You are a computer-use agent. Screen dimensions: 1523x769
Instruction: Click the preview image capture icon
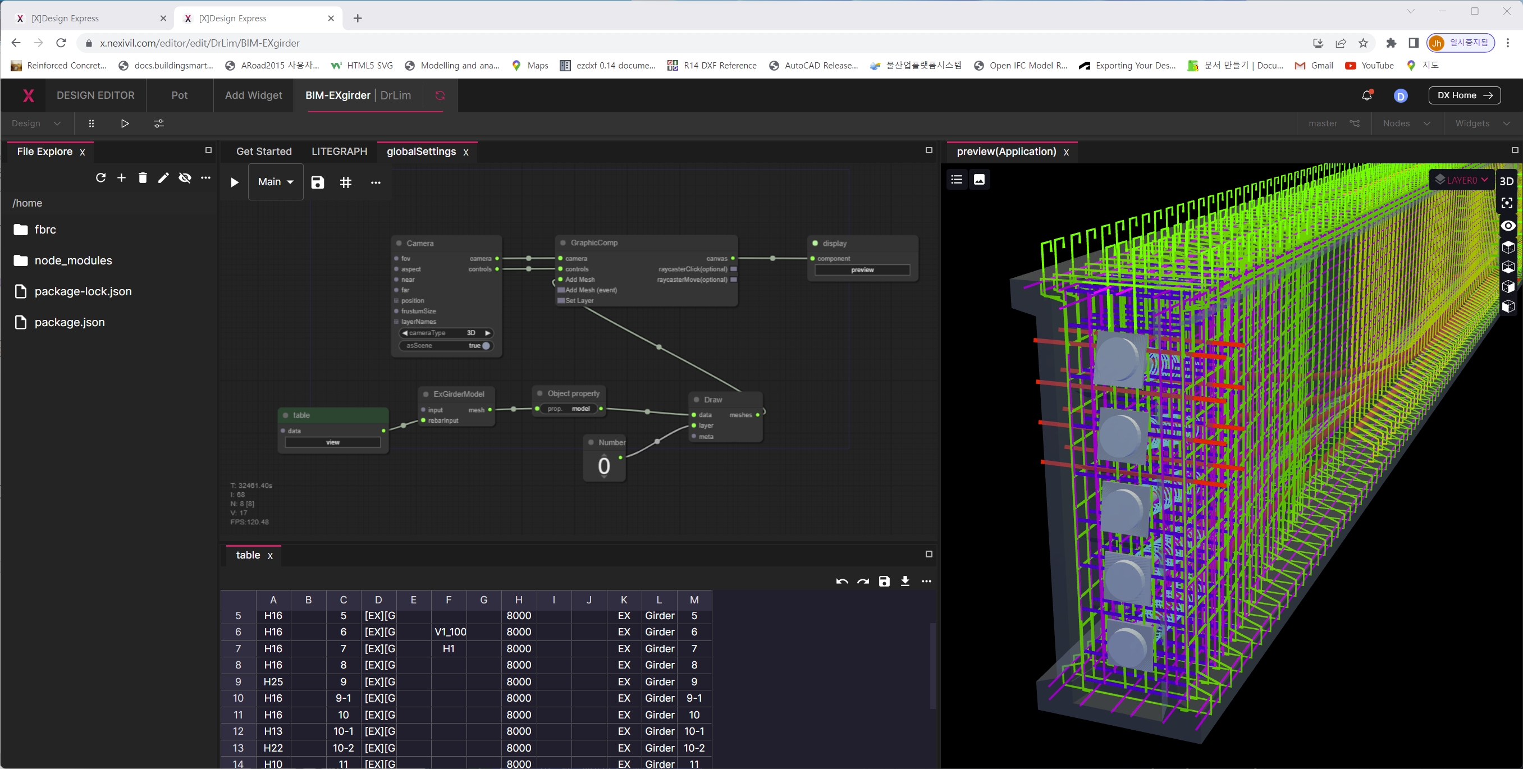[x=979, y=179]
